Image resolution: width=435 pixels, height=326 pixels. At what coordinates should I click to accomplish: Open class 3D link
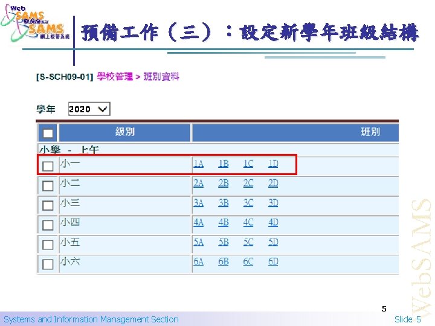coord(273,203)
